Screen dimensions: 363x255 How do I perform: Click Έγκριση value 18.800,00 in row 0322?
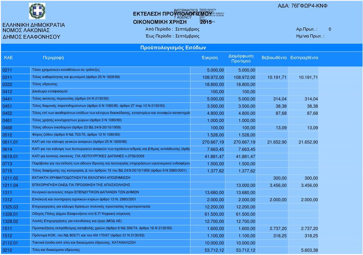(x=214, y=84)
